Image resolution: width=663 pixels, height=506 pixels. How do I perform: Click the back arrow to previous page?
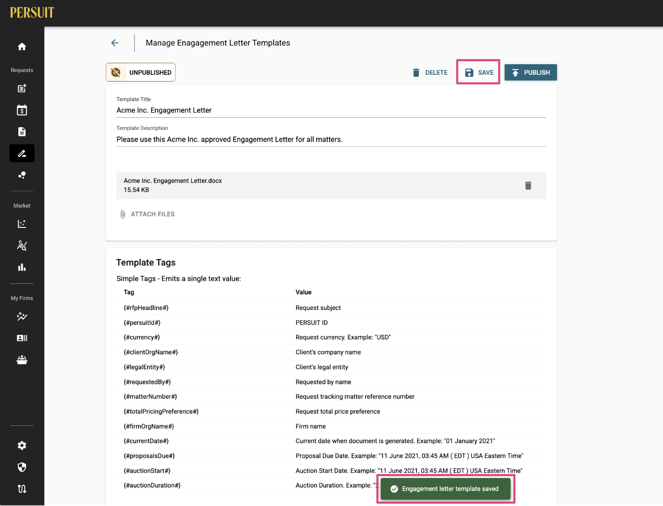[x=115, y=43]
